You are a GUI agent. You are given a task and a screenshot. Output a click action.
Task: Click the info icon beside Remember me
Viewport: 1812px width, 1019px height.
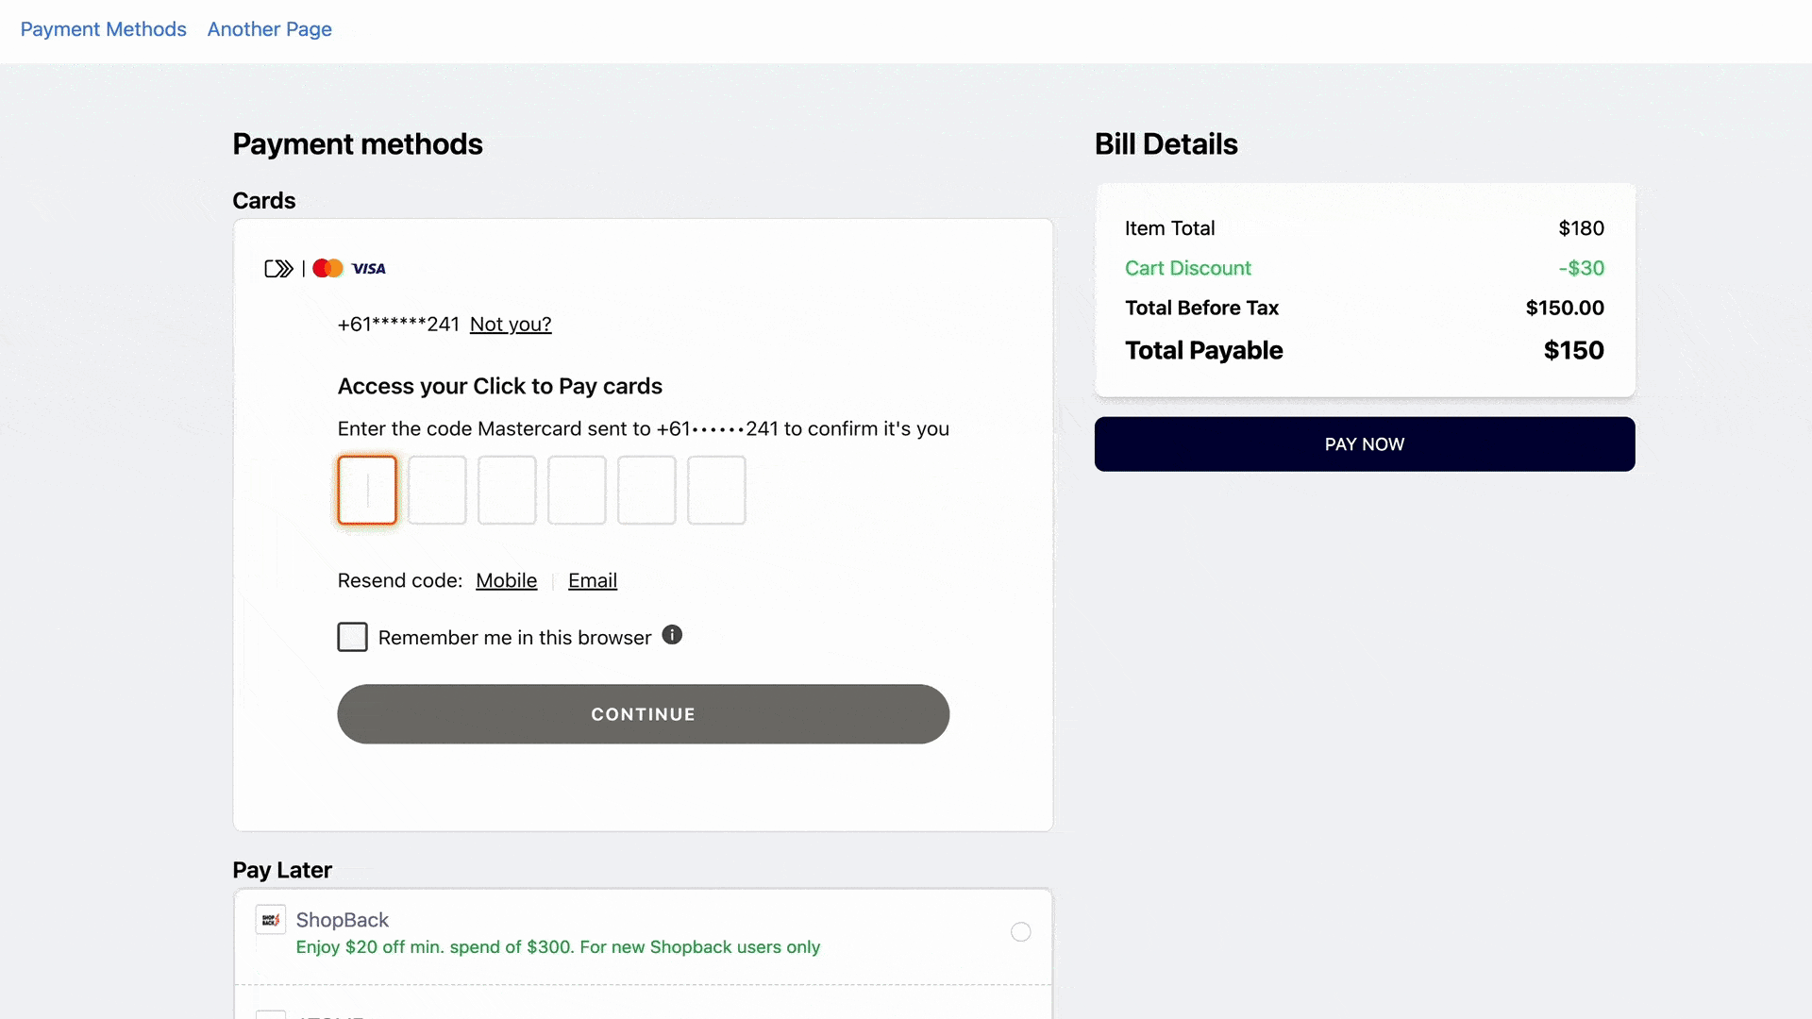click(x=672, y=635)
